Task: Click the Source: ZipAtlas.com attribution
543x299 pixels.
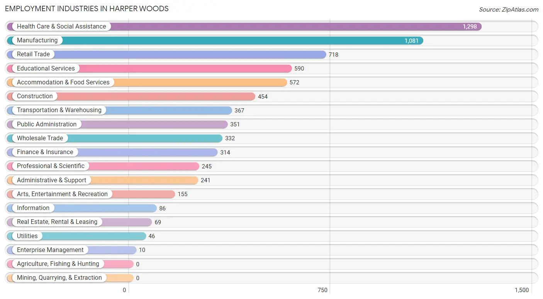Action: (509, 9)
